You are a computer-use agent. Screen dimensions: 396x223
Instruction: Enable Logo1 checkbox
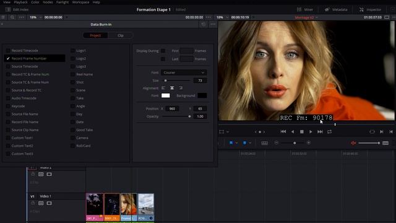point(72,51)
